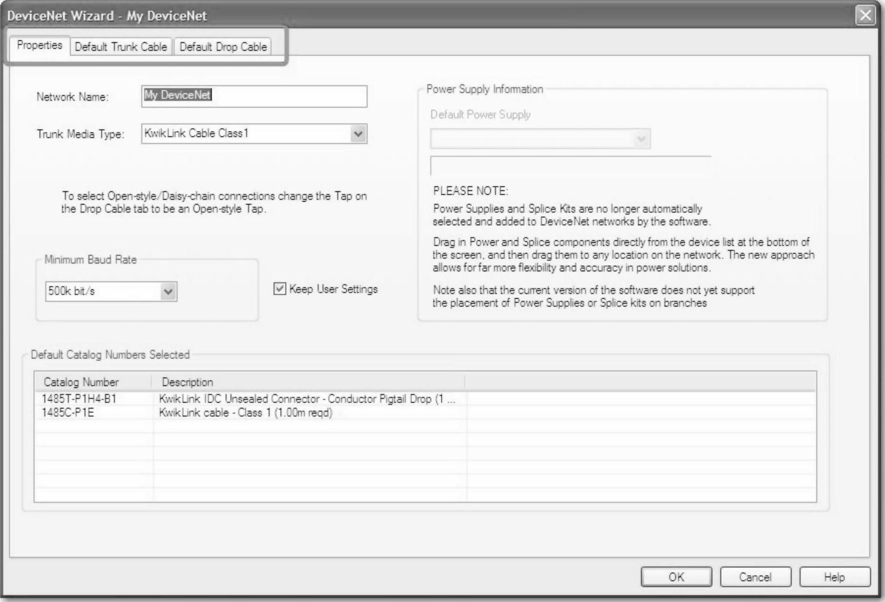Screen dimensions: 885x602
Task: Toggle the Keep User Settings checkbox
Action: (x=280, y=289)
